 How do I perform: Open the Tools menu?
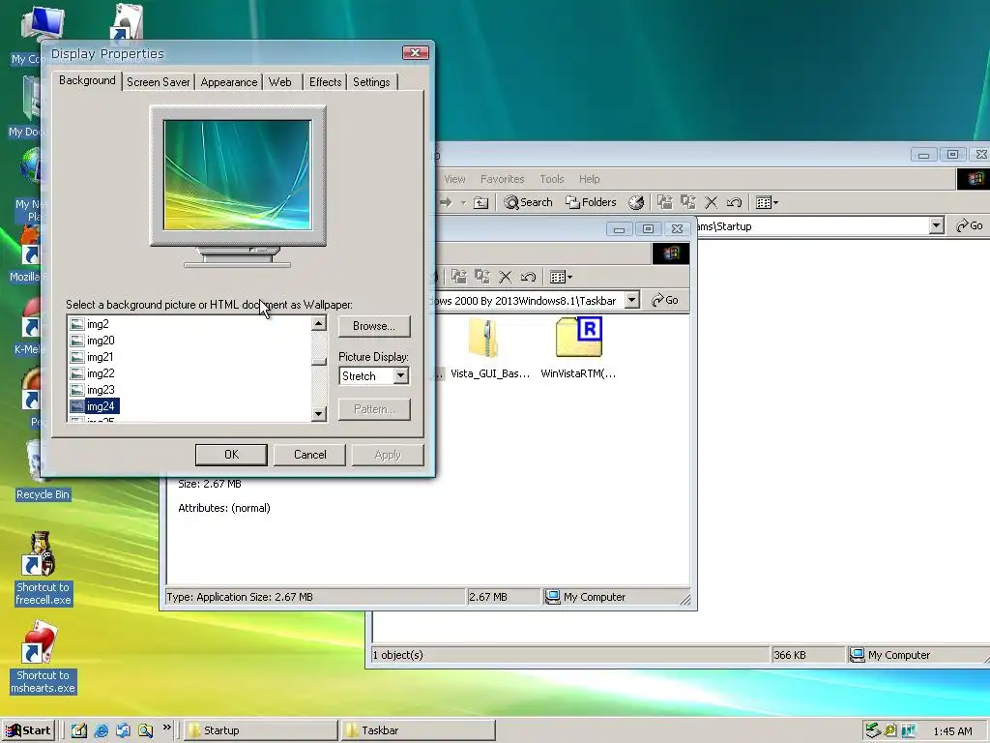point(552,179)
